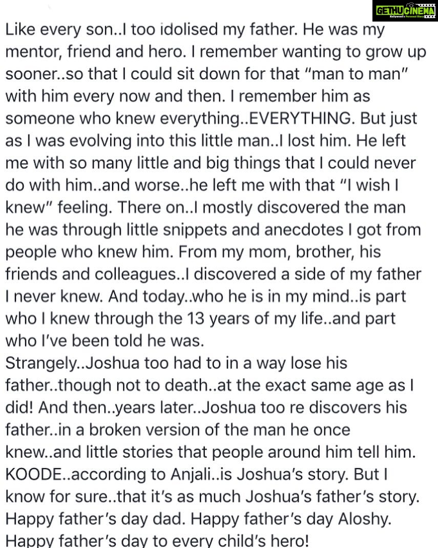
Task: Click the opening words "Like every son"
Action: pos(59,30)
